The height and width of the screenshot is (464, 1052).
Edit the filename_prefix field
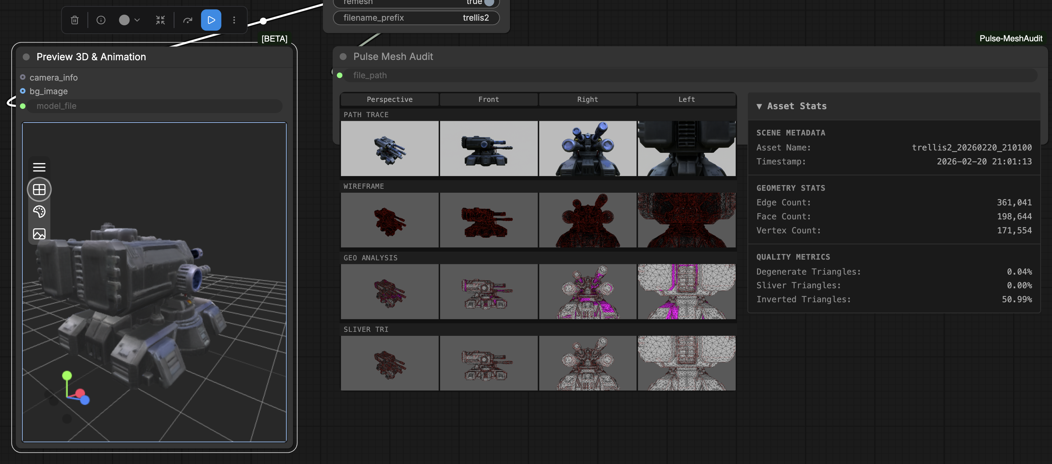click(416, 18)
